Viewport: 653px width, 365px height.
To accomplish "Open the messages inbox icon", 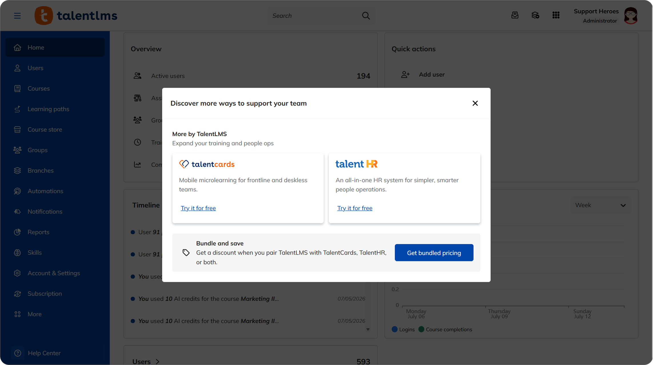I will coord(515,15).
